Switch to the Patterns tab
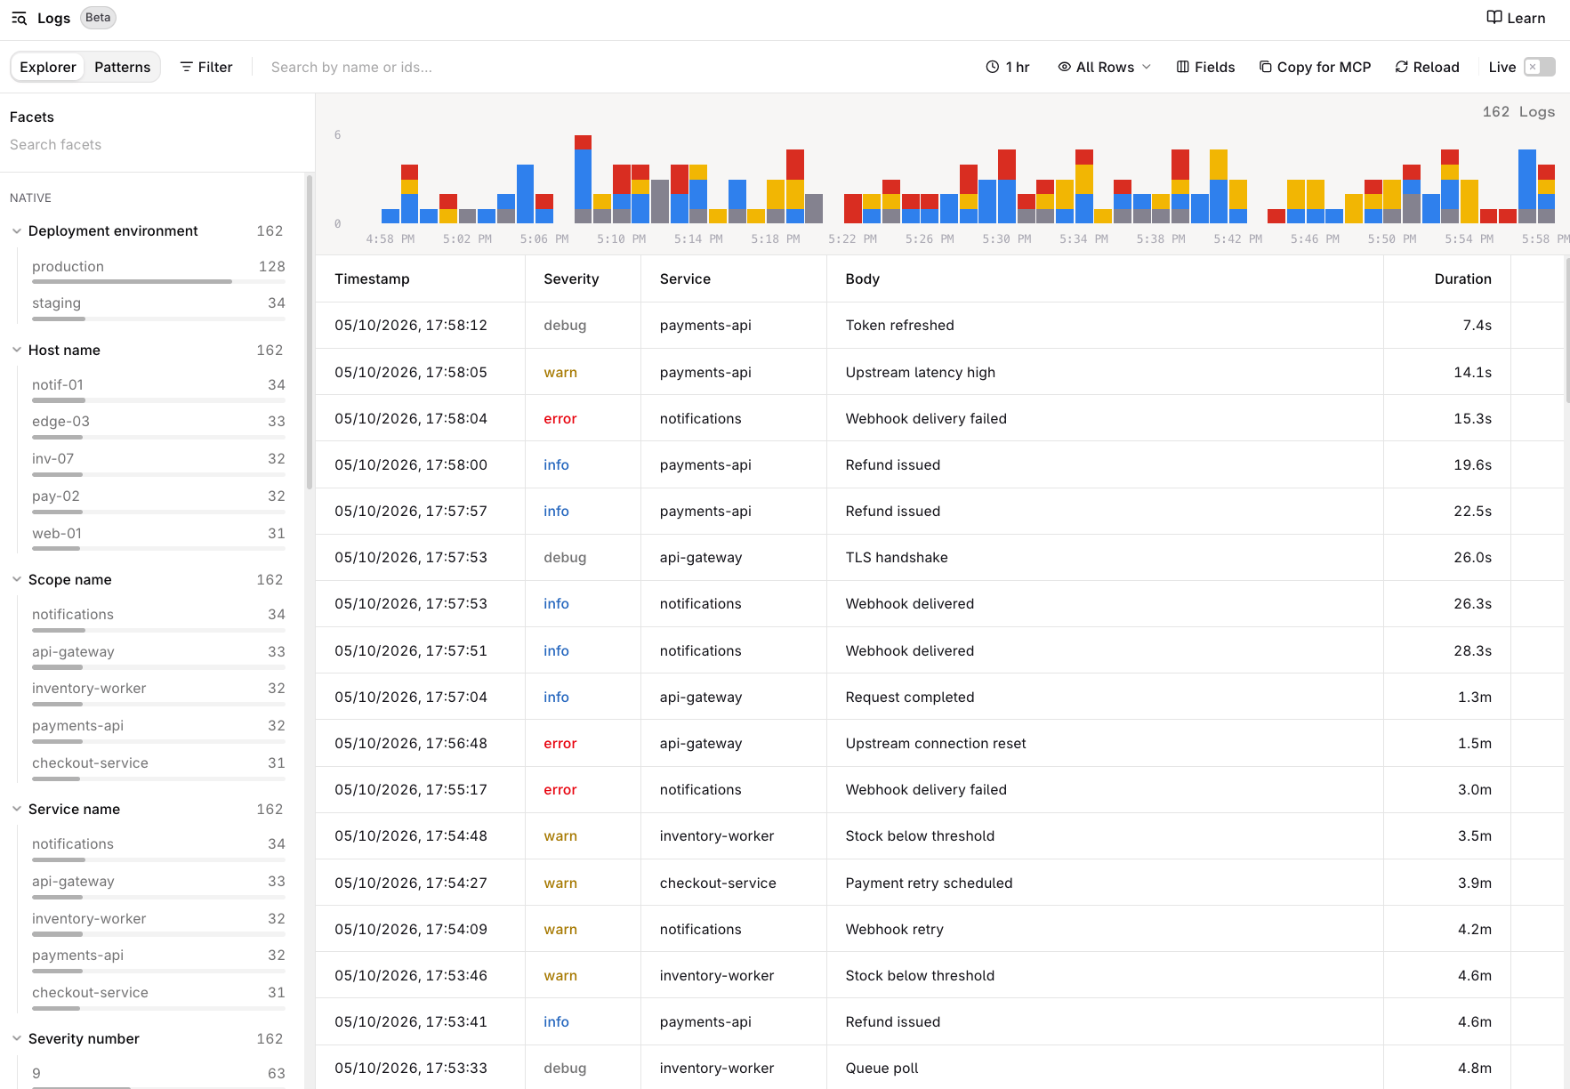This screenshot has height=1089, width=1570. tap(123, 67)
